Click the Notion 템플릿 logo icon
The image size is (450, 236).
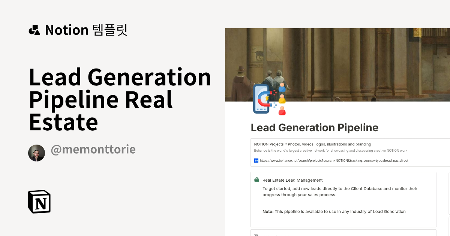click(x=34, y=30)
